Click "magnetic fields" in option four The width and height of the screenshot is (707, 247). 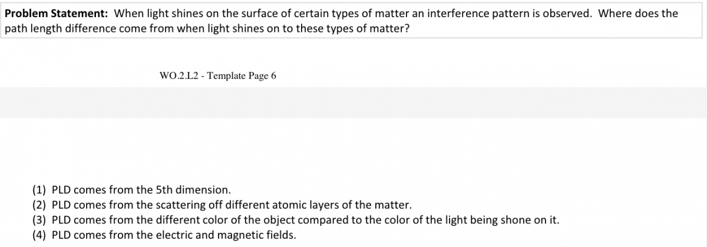pos(256,235)
